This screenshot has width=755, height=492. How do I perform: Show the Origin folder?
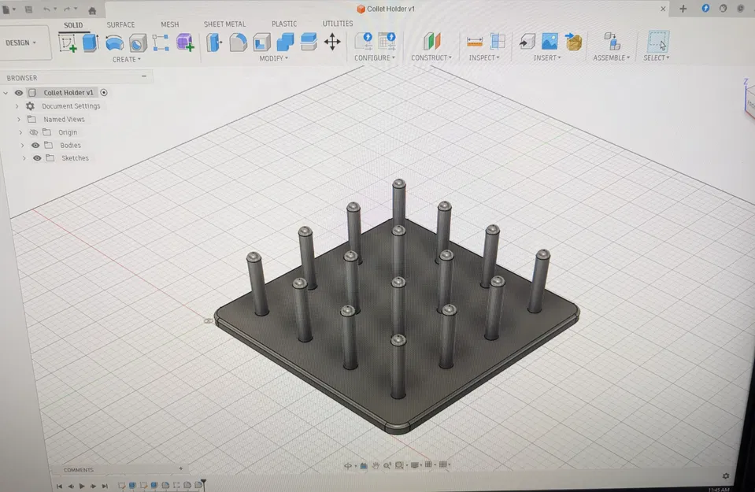tap(33, 131)
